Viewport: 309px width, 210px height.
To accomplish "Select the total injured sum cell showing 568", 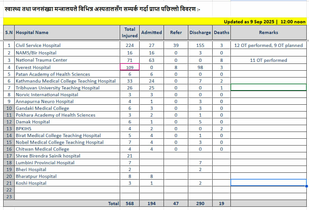I will 130,204.
